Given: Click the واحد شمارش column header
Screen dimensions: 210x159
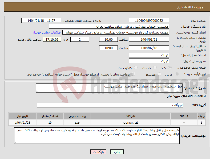Looking at the screenshot, I should [77, 116].
